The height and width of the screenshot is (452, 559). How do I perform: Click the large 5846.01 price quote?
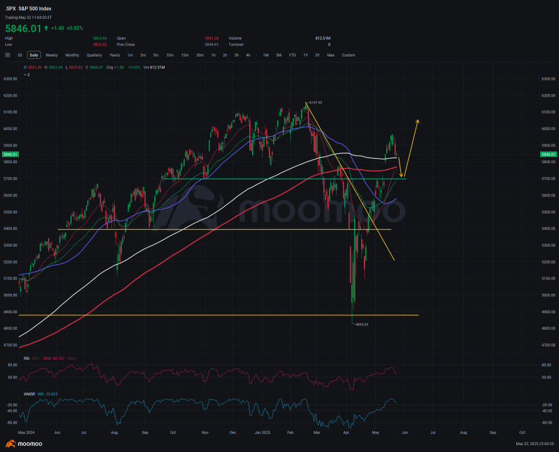(x=23, y=28)
